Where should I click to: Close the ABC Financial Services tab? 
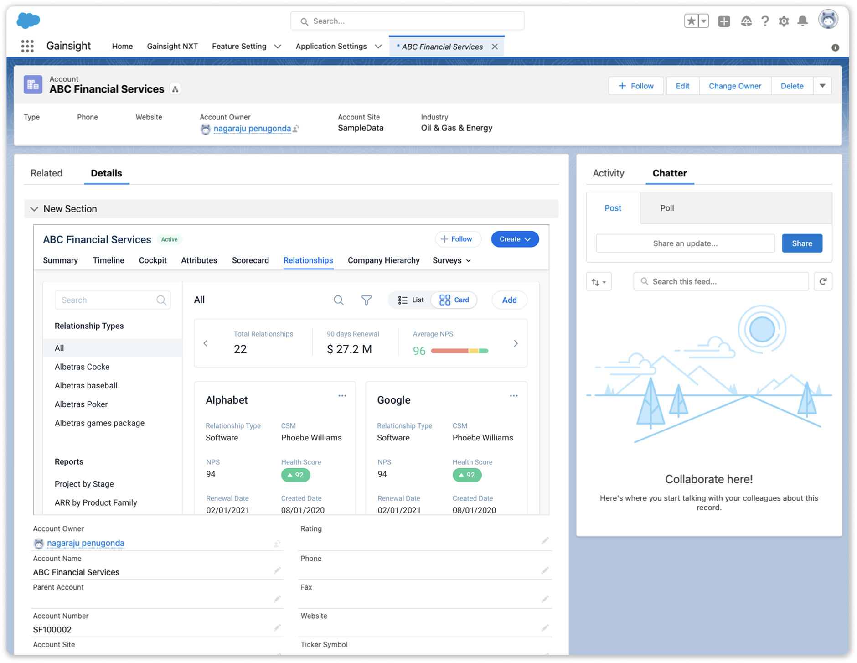click(x=495, y=47)
